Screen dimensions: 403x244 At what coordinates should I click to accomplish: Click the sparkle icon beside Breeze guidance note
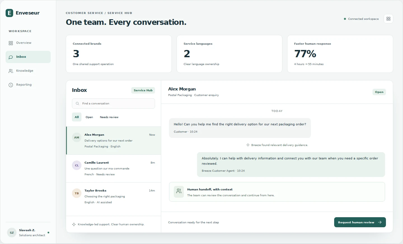coord(248,145)
